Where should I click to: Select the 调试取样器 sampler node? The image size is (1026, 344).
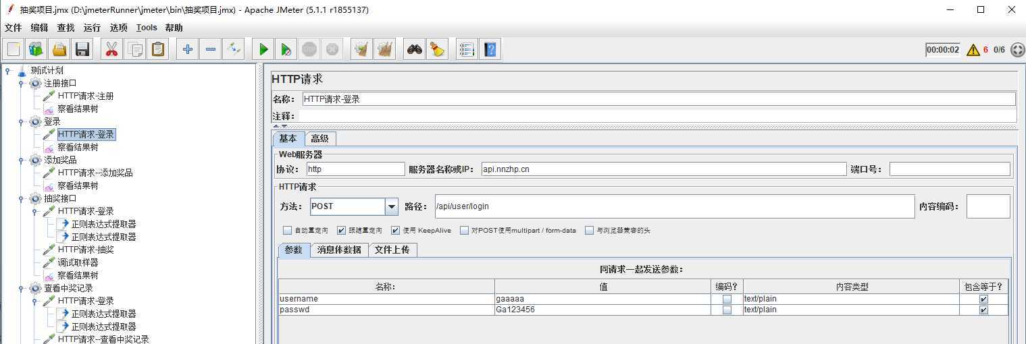(x=78, y=262)
